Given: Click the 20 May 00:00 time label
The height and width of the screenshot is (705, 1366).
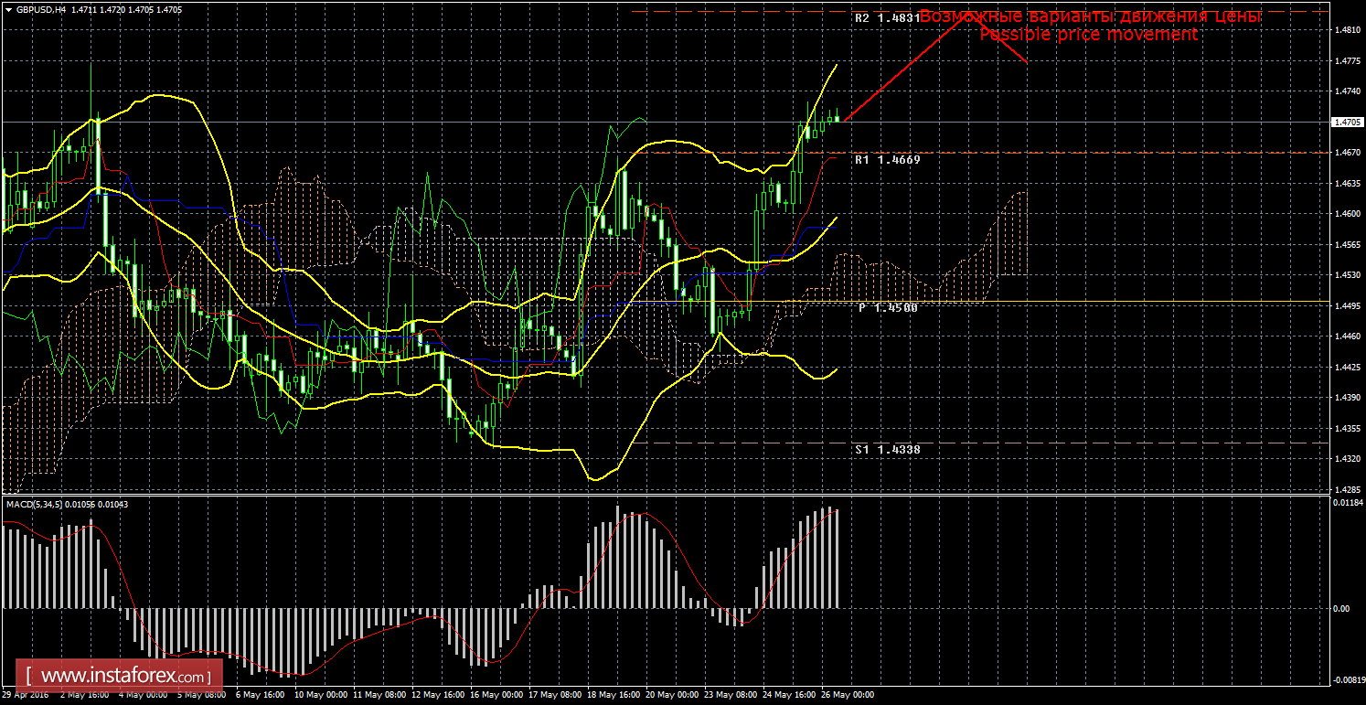Looking at the screenshot, I should point(670,694).
